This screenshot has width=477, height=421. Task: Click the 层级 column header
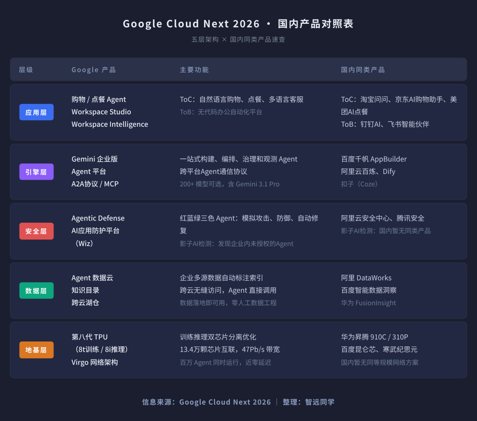click(26, 69)
